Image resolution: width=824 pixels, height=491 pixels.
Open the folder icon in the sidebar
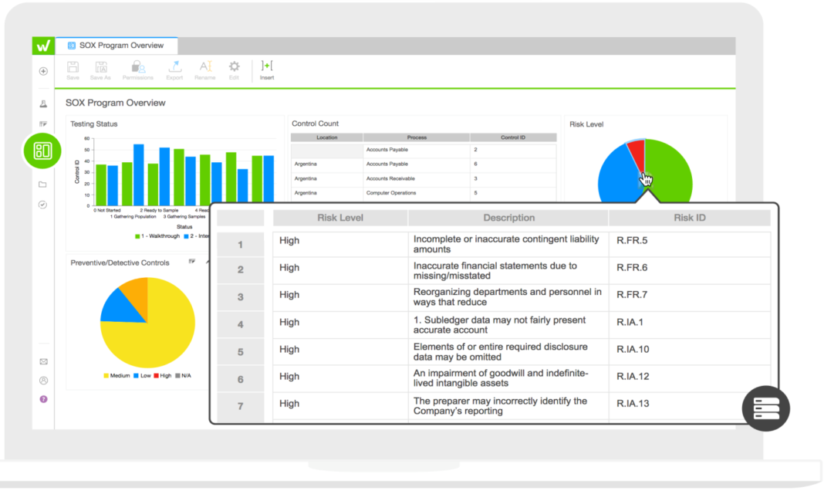pyautogui.click(x=42, y=185)
